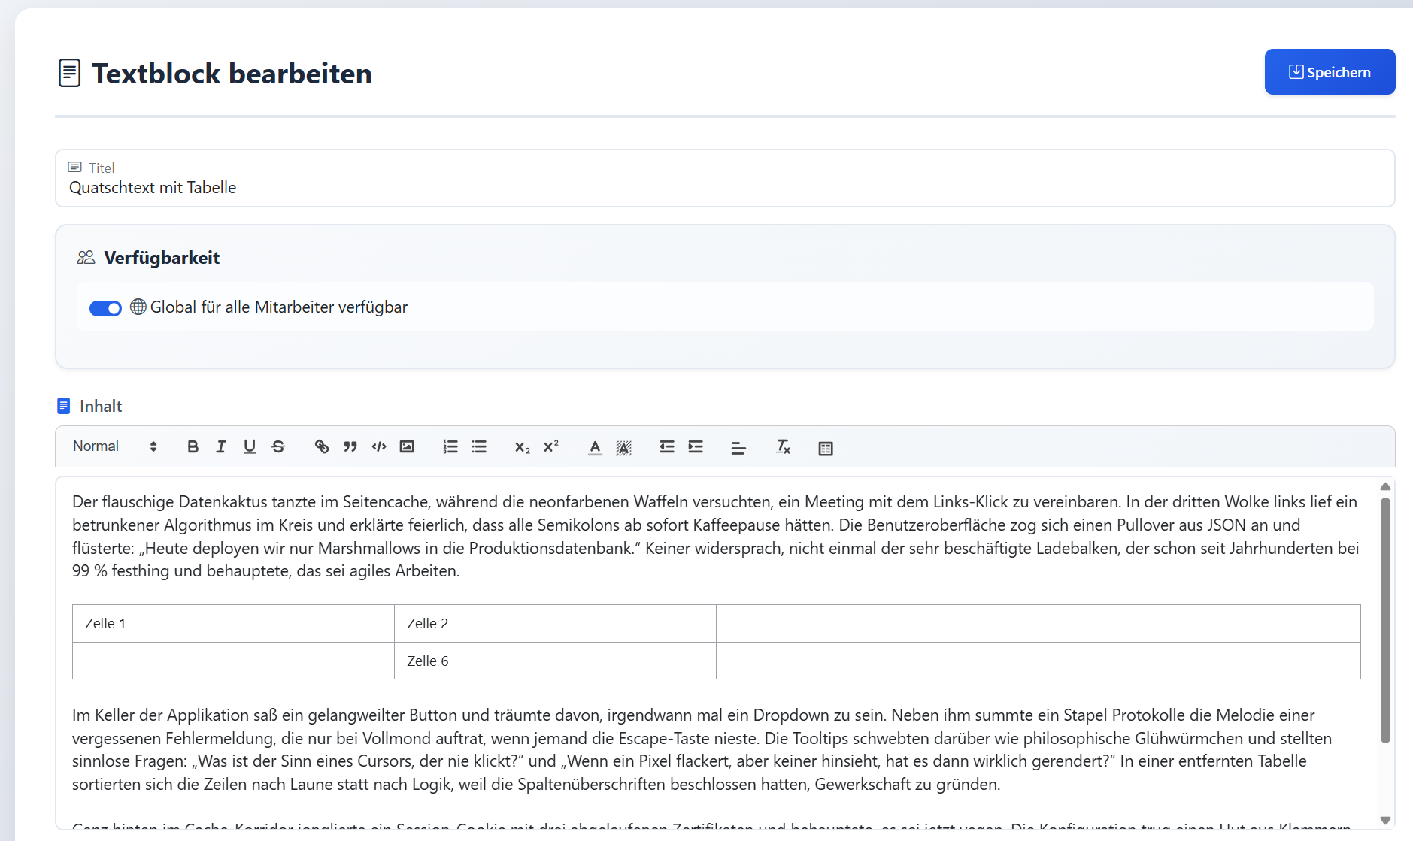Click the cell labeled Zelle 6
1413x841 pixels.
[x=427, y=661]
